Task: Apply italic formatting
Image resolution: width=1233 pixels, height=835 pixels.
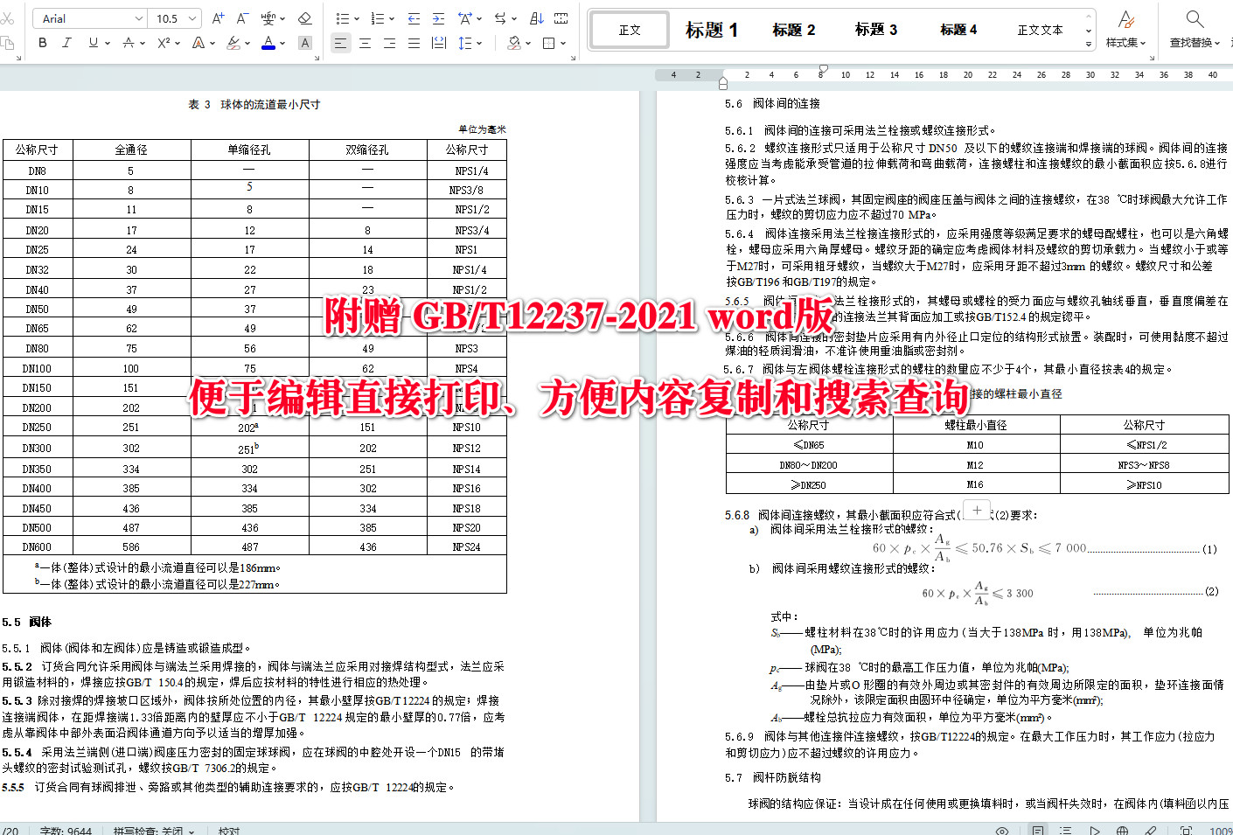Action: tap(66, 42)
